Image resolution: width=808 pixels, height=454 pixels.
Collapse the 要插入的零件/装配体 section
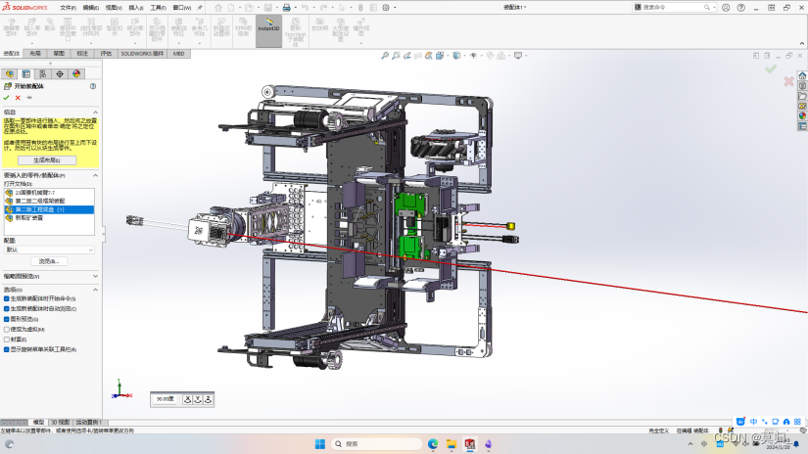click(x=95, y=175)
